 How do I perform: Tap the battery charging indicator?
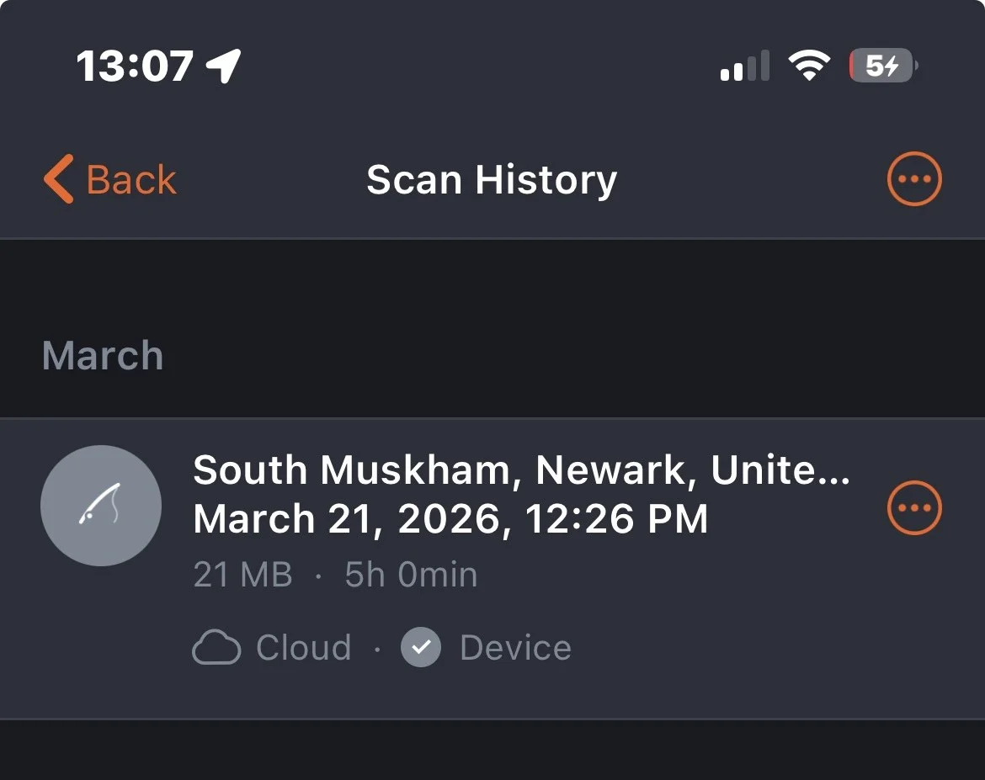click(x=882, y=66)
